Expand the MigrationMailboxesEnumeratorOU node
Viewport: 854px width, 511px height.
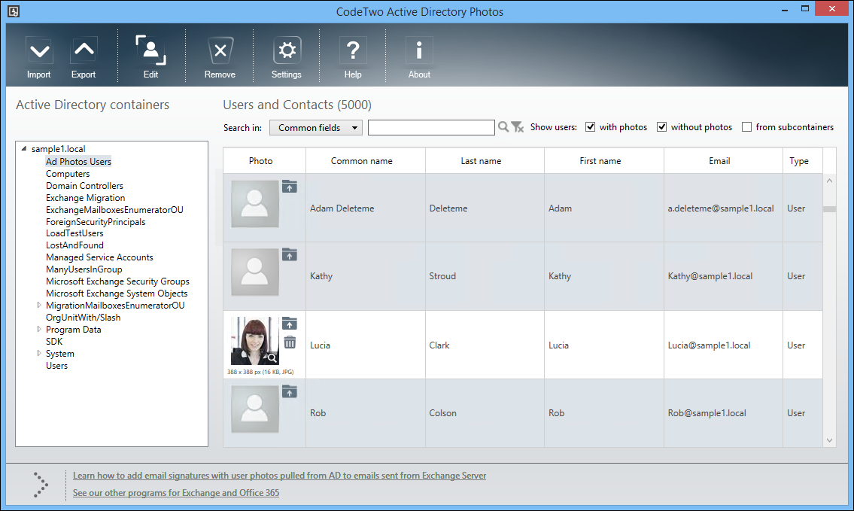point(38,305)
